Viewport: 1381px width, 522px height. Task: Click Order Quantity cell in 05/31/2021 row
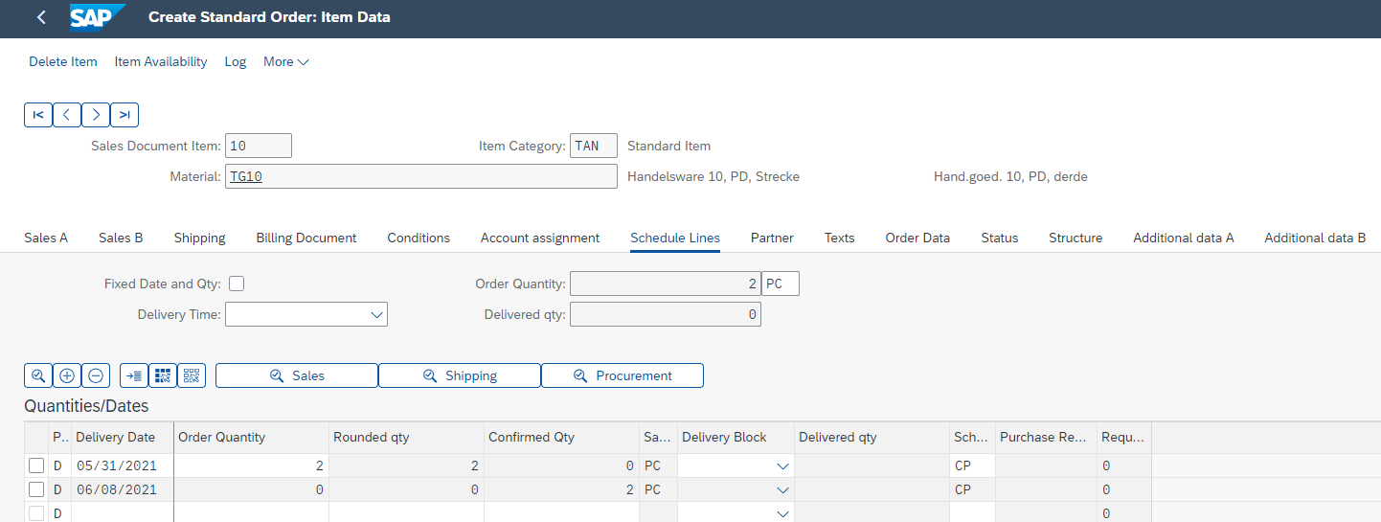(x=252, y=465)
